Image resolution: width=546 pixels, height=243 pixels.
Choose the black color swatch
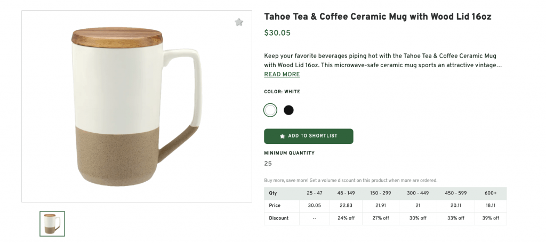[x=288, y=110]
